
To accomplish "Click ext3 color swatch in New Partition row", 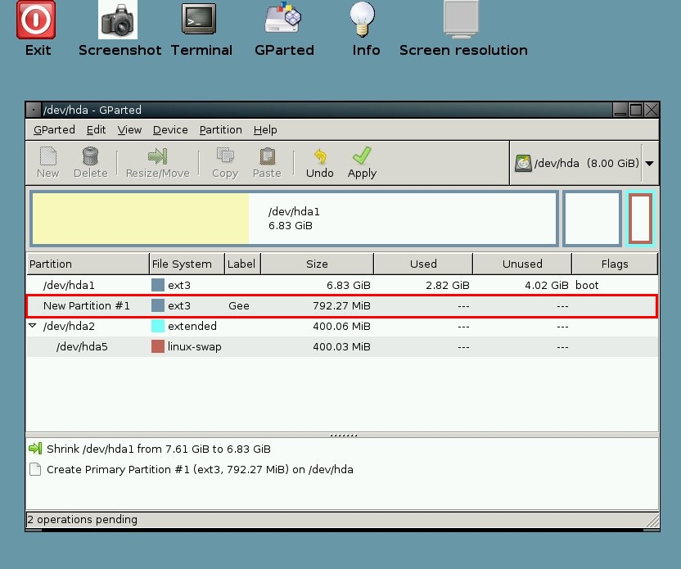I will 158,305.
